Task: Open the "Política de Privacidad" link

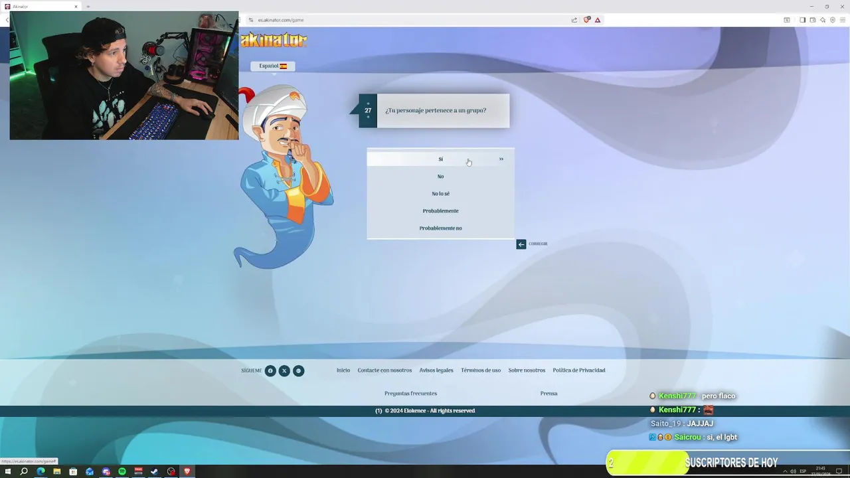Action: (579, 370)
